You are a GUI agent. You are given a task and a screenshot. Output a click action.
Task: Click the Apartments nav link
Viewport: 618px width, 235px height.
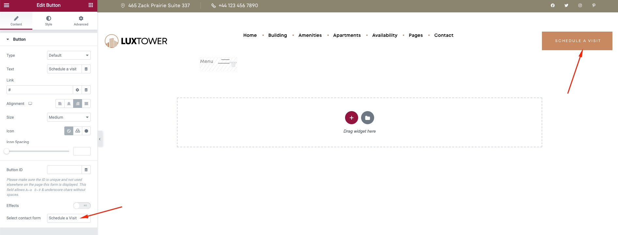coord(347,35)
